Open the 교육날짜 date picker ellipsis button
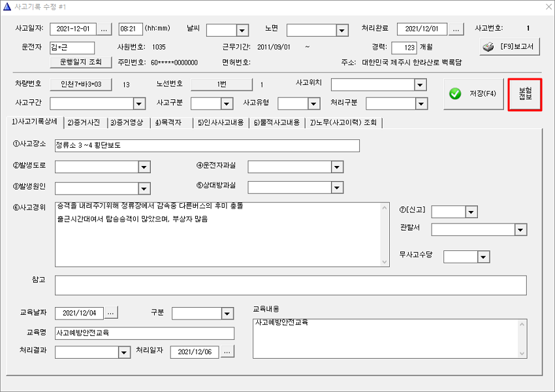This screenshot has width=555, height=392. pyautogui.click(x=111, y=313)
